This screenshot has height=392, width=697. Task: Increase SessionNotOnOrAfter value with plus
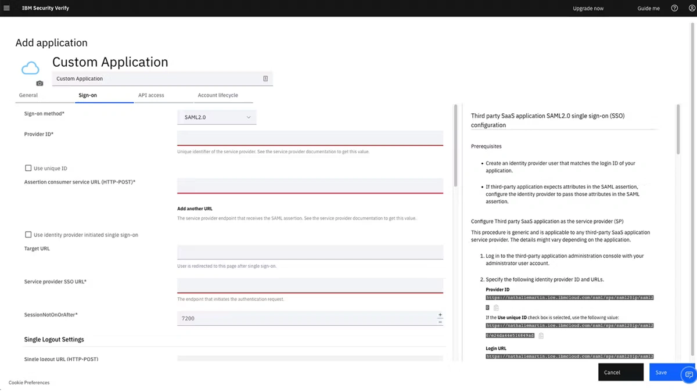pos(440,315)
